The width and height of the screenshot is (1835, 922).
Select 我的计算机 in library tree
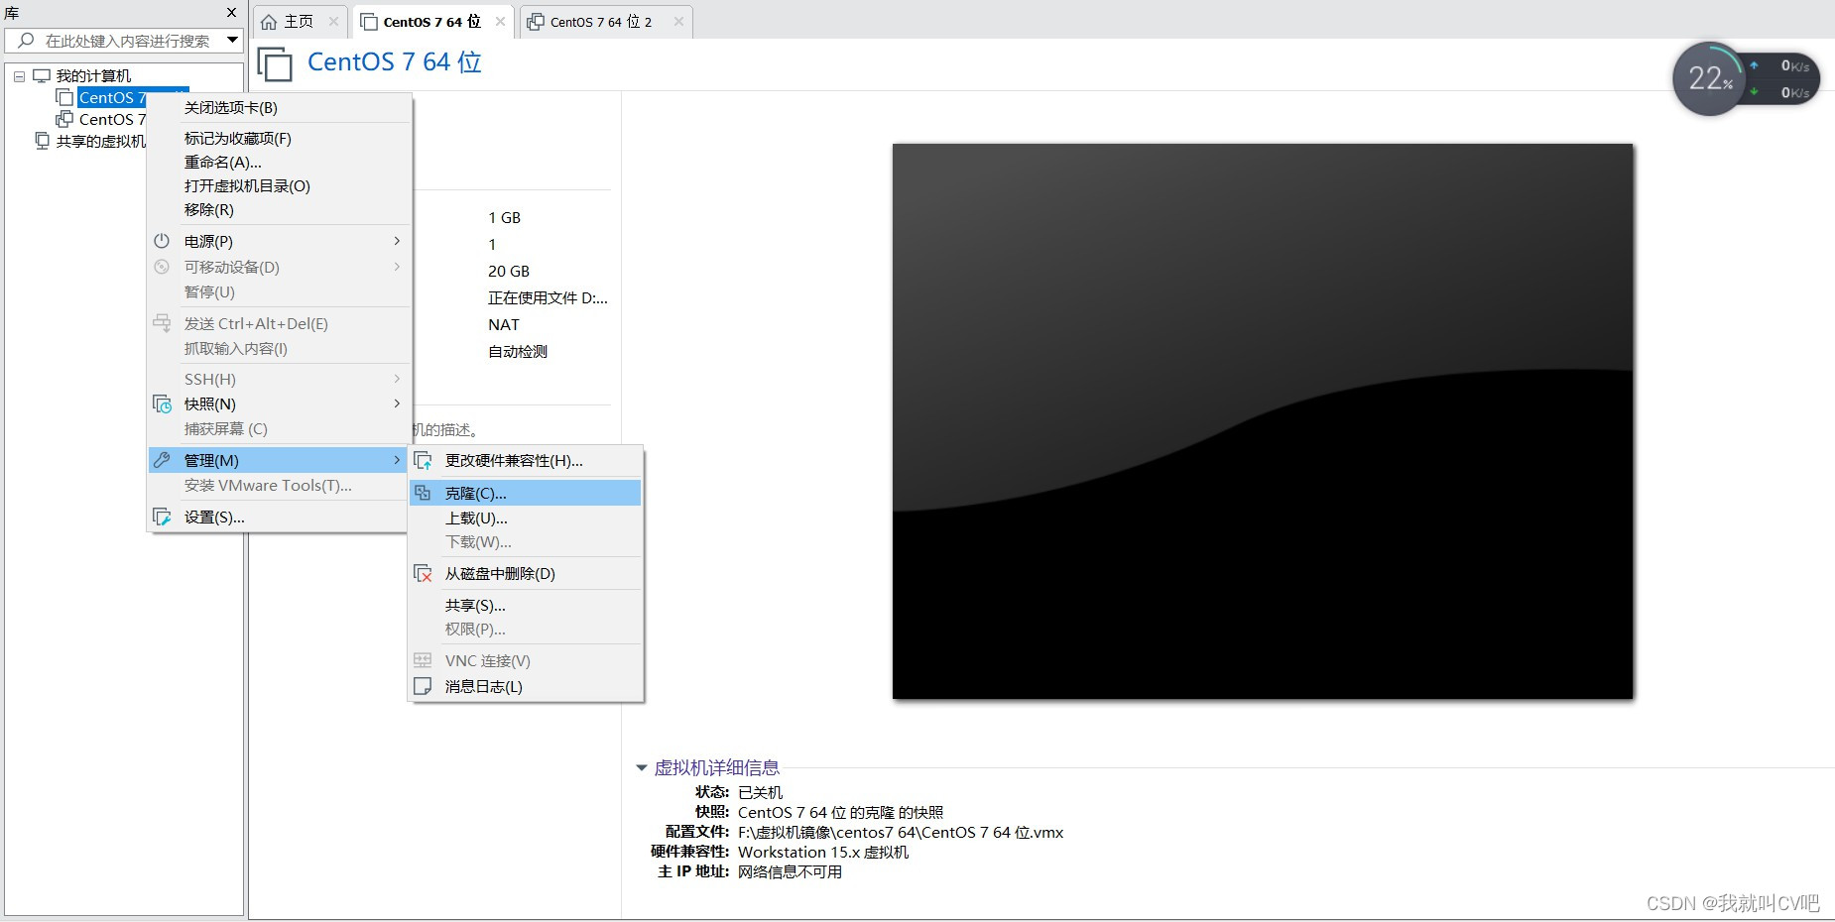(93, 76)
